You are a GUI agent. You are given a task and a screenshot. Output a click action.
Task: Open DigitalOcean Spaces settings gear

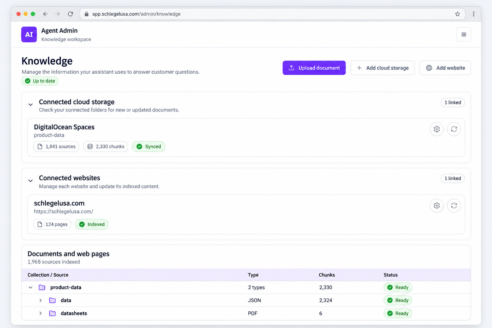(x=437, y=129)
